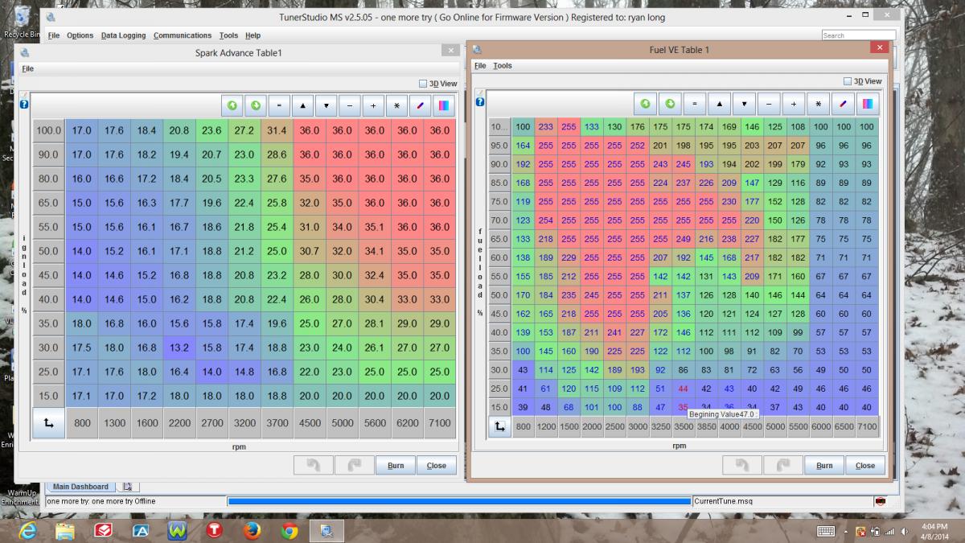
Task: Click the decrement down-arrow icon in Spark Advance toolbar
Action: click(326, 105)
